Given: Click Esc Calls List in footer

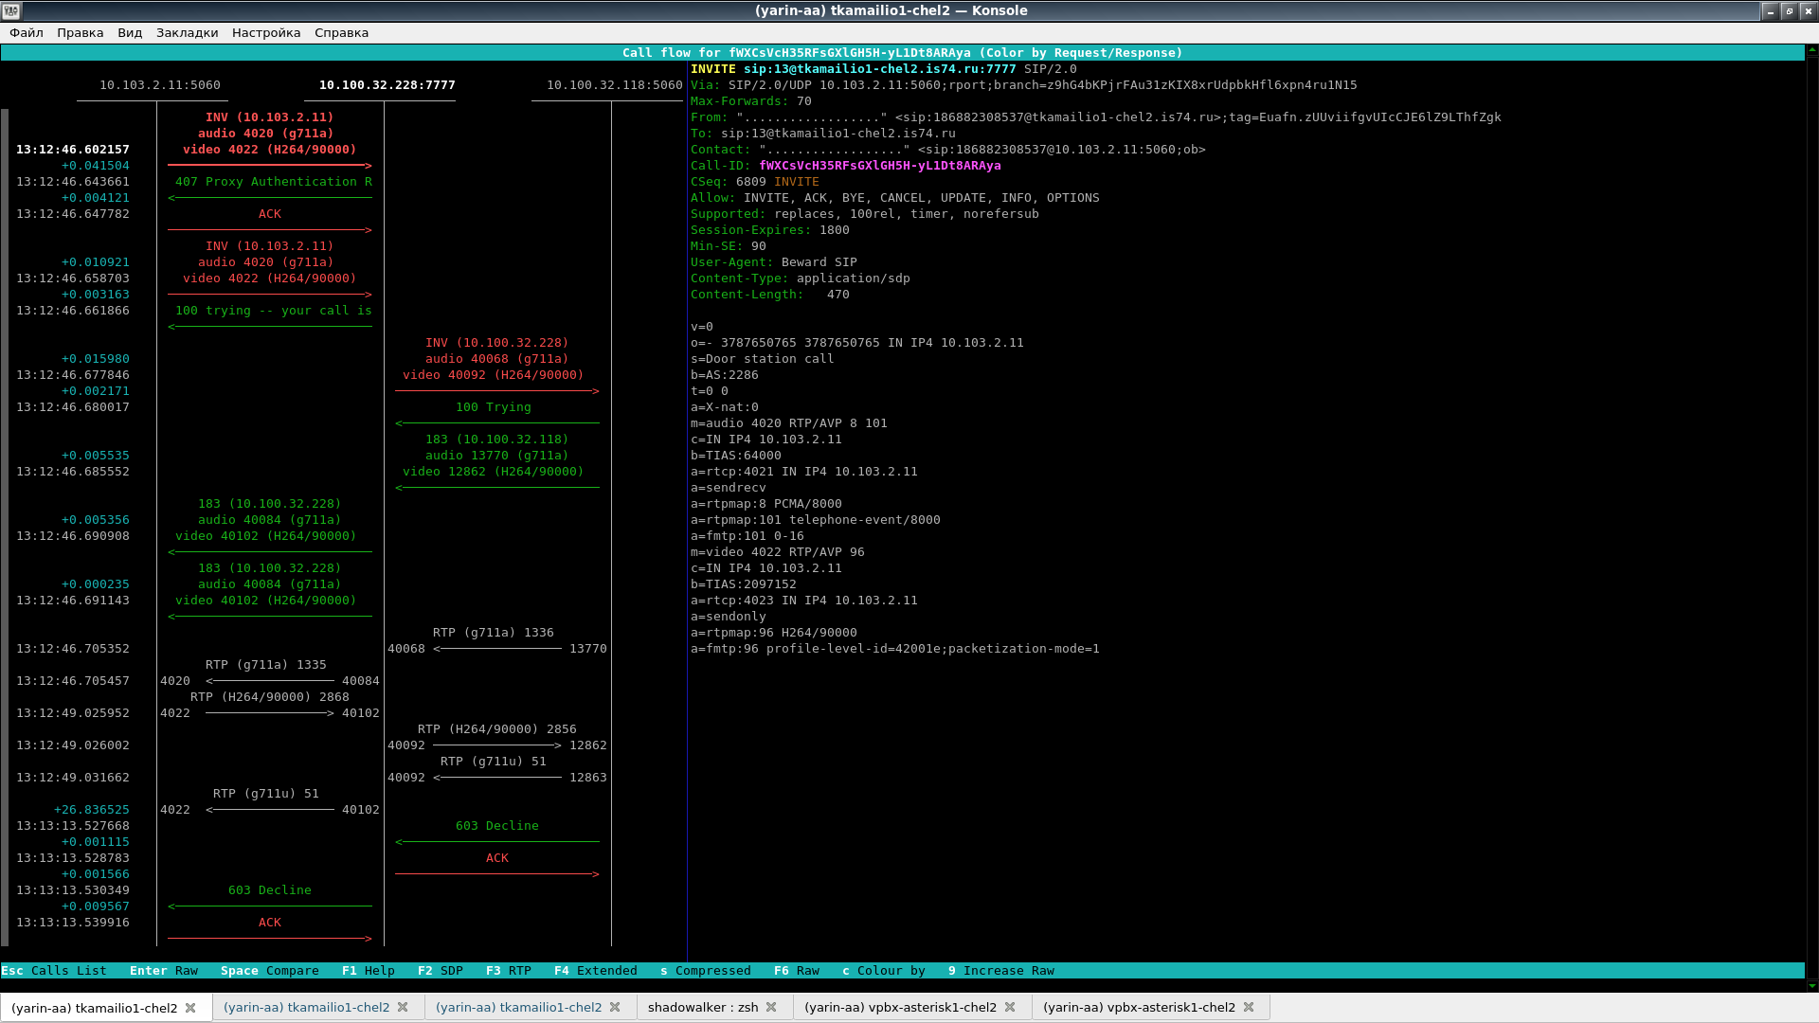Looking at the screenshot, I should tap(54, 971).
